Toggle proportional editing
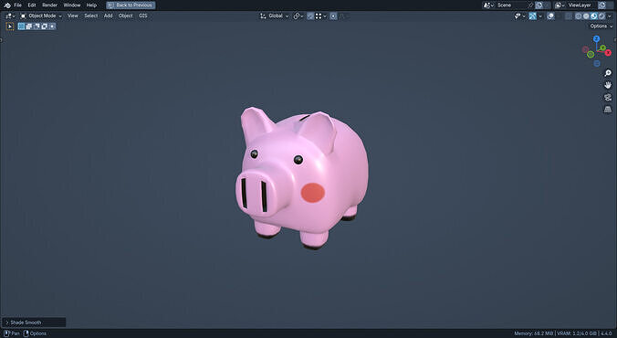Image resolution: width=617 pixels, height=338 pixels. 333,16
